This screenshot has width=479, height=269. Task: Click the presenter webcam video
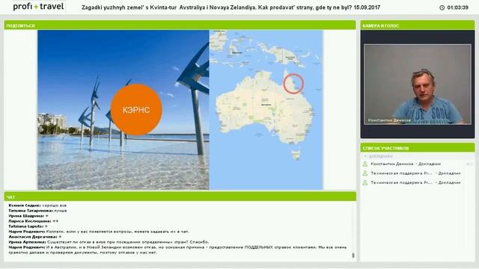418,84
